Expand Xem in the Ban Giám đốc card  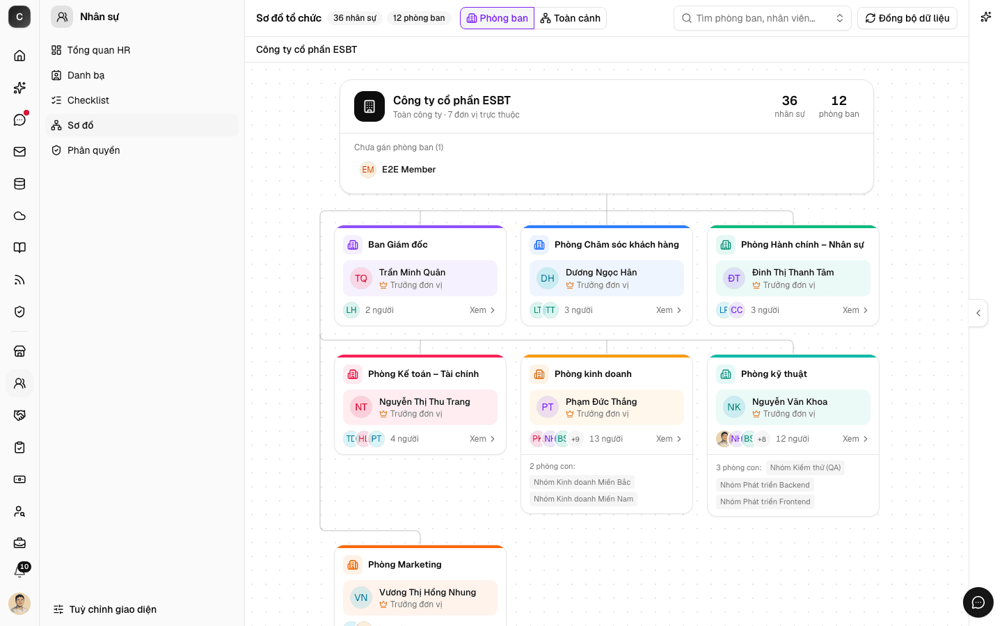click(482, 310)
